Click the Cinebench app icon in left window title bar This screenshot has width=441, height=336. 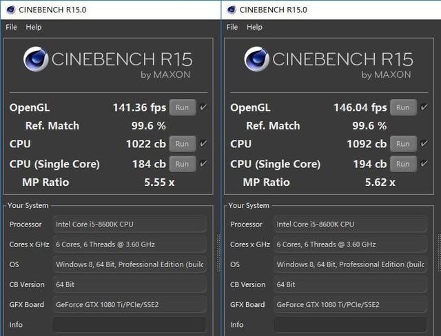[10, 10]
